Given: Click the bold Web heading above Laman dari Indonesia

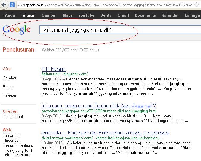Looking at the screenshot, I should 7,130.
